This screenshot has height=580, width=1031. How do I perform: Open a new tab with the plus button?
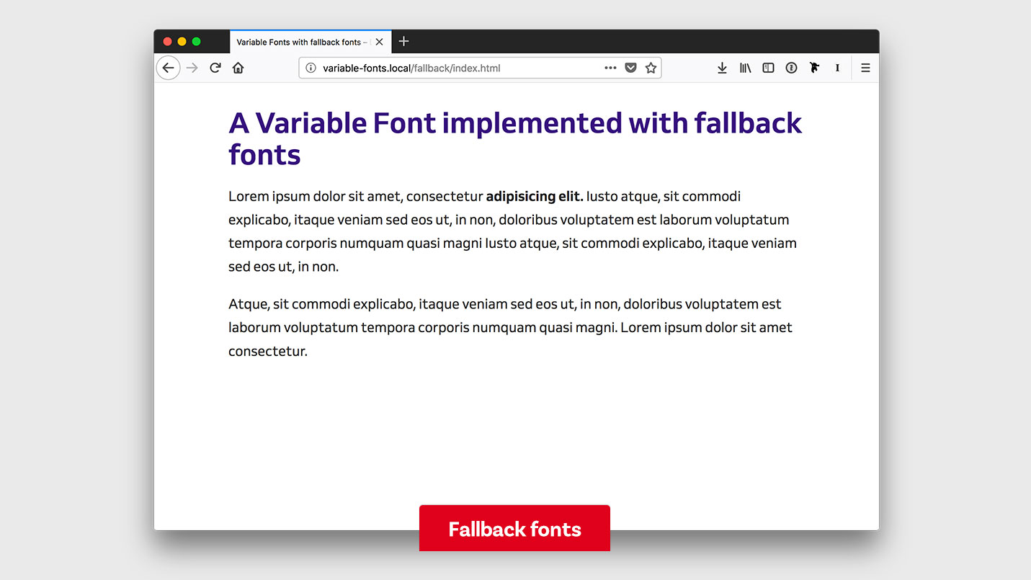pyautogui.click(x=403, y=41)
